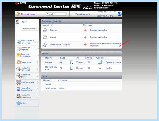The height and width of the screenshot is (121, 159).
Task: Click the Ящик для документов icon
Action: pos(19,55)
